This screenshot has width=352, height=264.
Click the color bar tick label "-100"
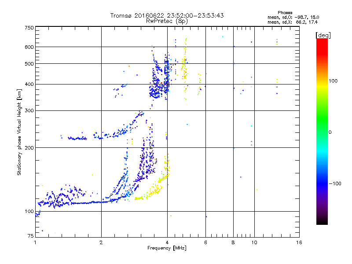pos(335,183)
